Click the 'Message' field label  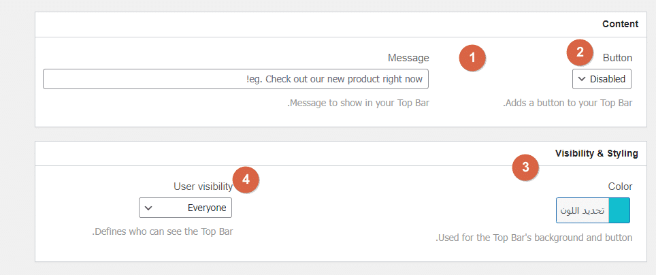[x=408, y=58]
